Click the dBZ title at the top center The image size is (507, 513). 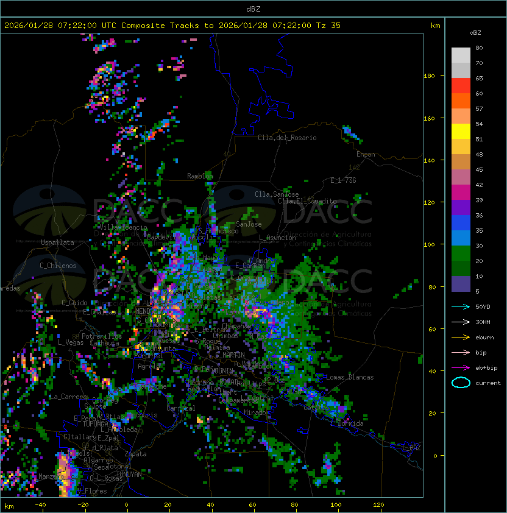click(x=253, y=9)
